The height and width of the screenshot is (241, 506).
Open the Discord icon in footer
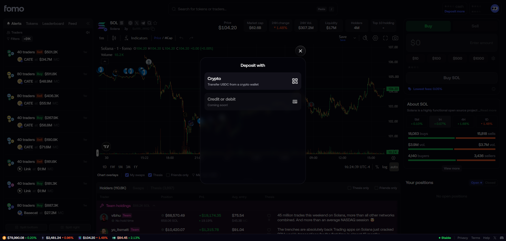tap(502, 238)
